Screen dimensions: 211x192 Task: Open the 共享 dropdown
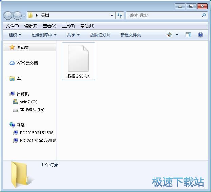[73, 35]
